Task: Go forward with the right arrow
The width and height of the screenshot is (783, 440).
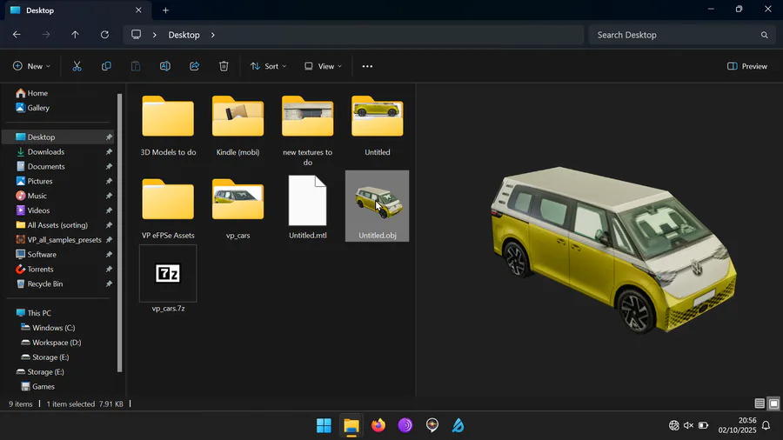Action: [46, 35]
